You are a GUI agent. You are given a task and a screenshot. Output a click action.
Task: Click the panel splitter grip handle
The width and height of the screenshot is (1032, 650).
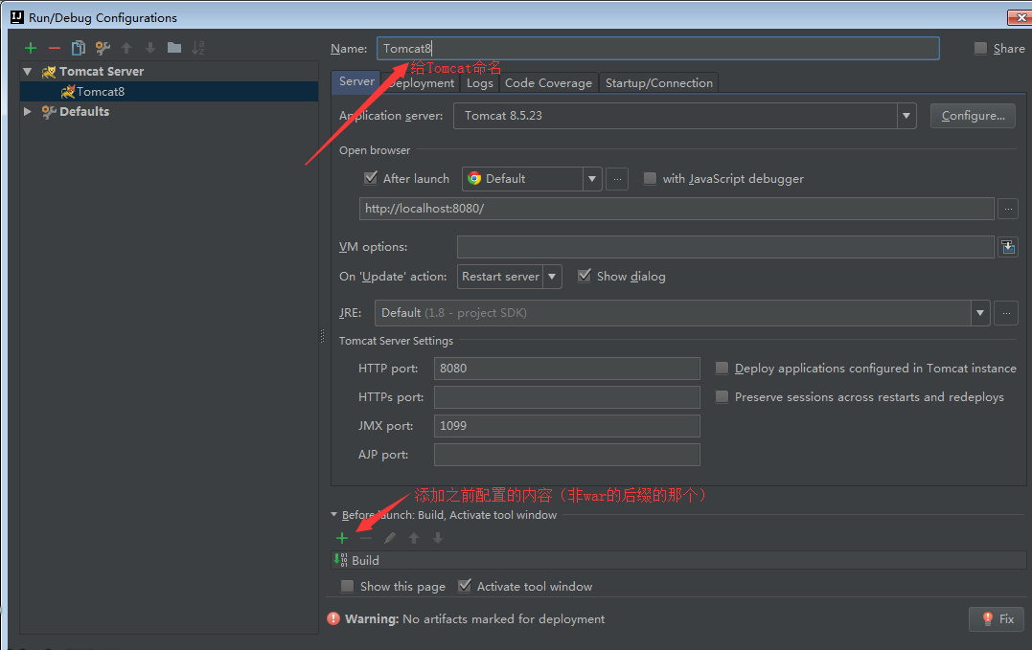pos(322,336)
